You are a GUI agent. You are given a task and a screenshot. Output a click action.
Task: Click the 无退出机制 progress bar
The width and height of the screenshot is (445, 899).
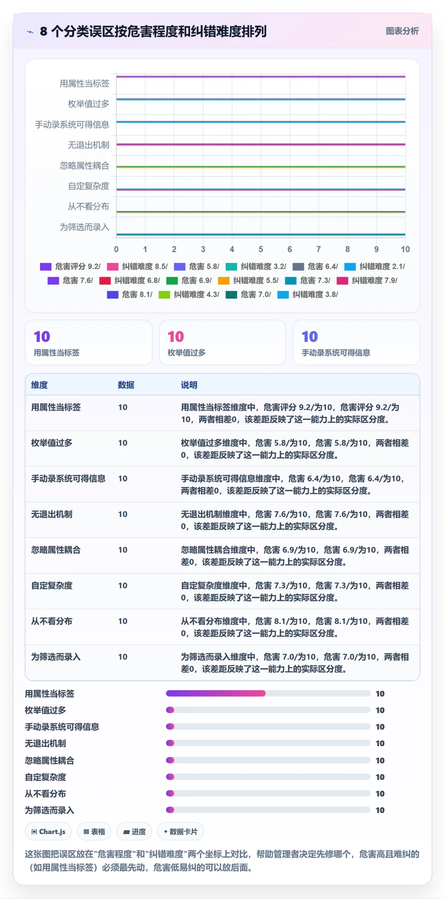click(268, 743)
